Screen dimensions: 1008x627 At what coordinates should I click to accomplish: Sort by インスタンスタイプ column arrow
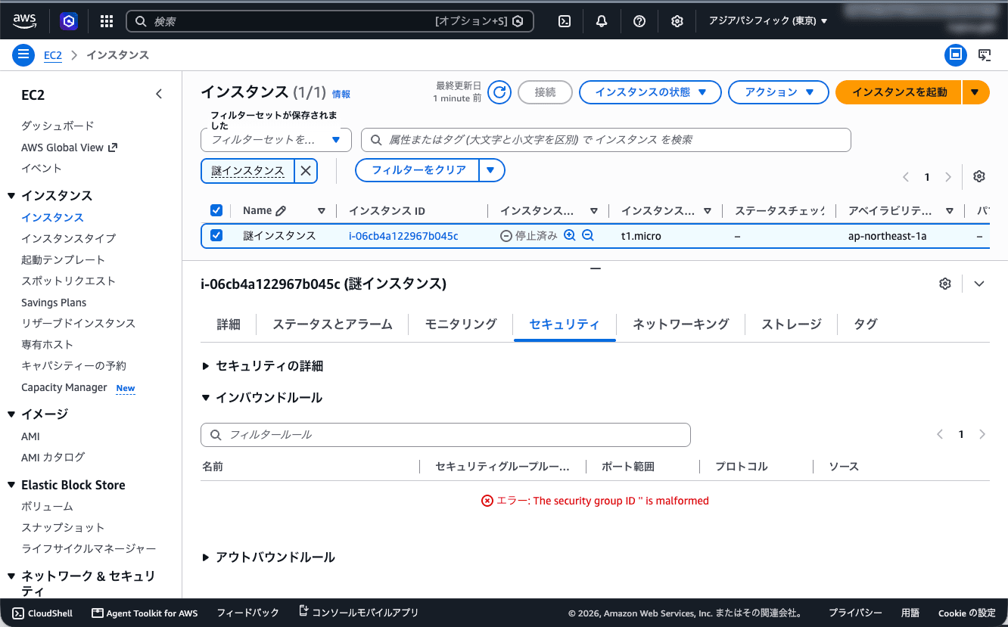(708, 211)
